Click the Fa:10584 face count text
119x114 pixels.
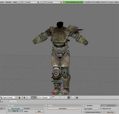(x=96, y=2)
